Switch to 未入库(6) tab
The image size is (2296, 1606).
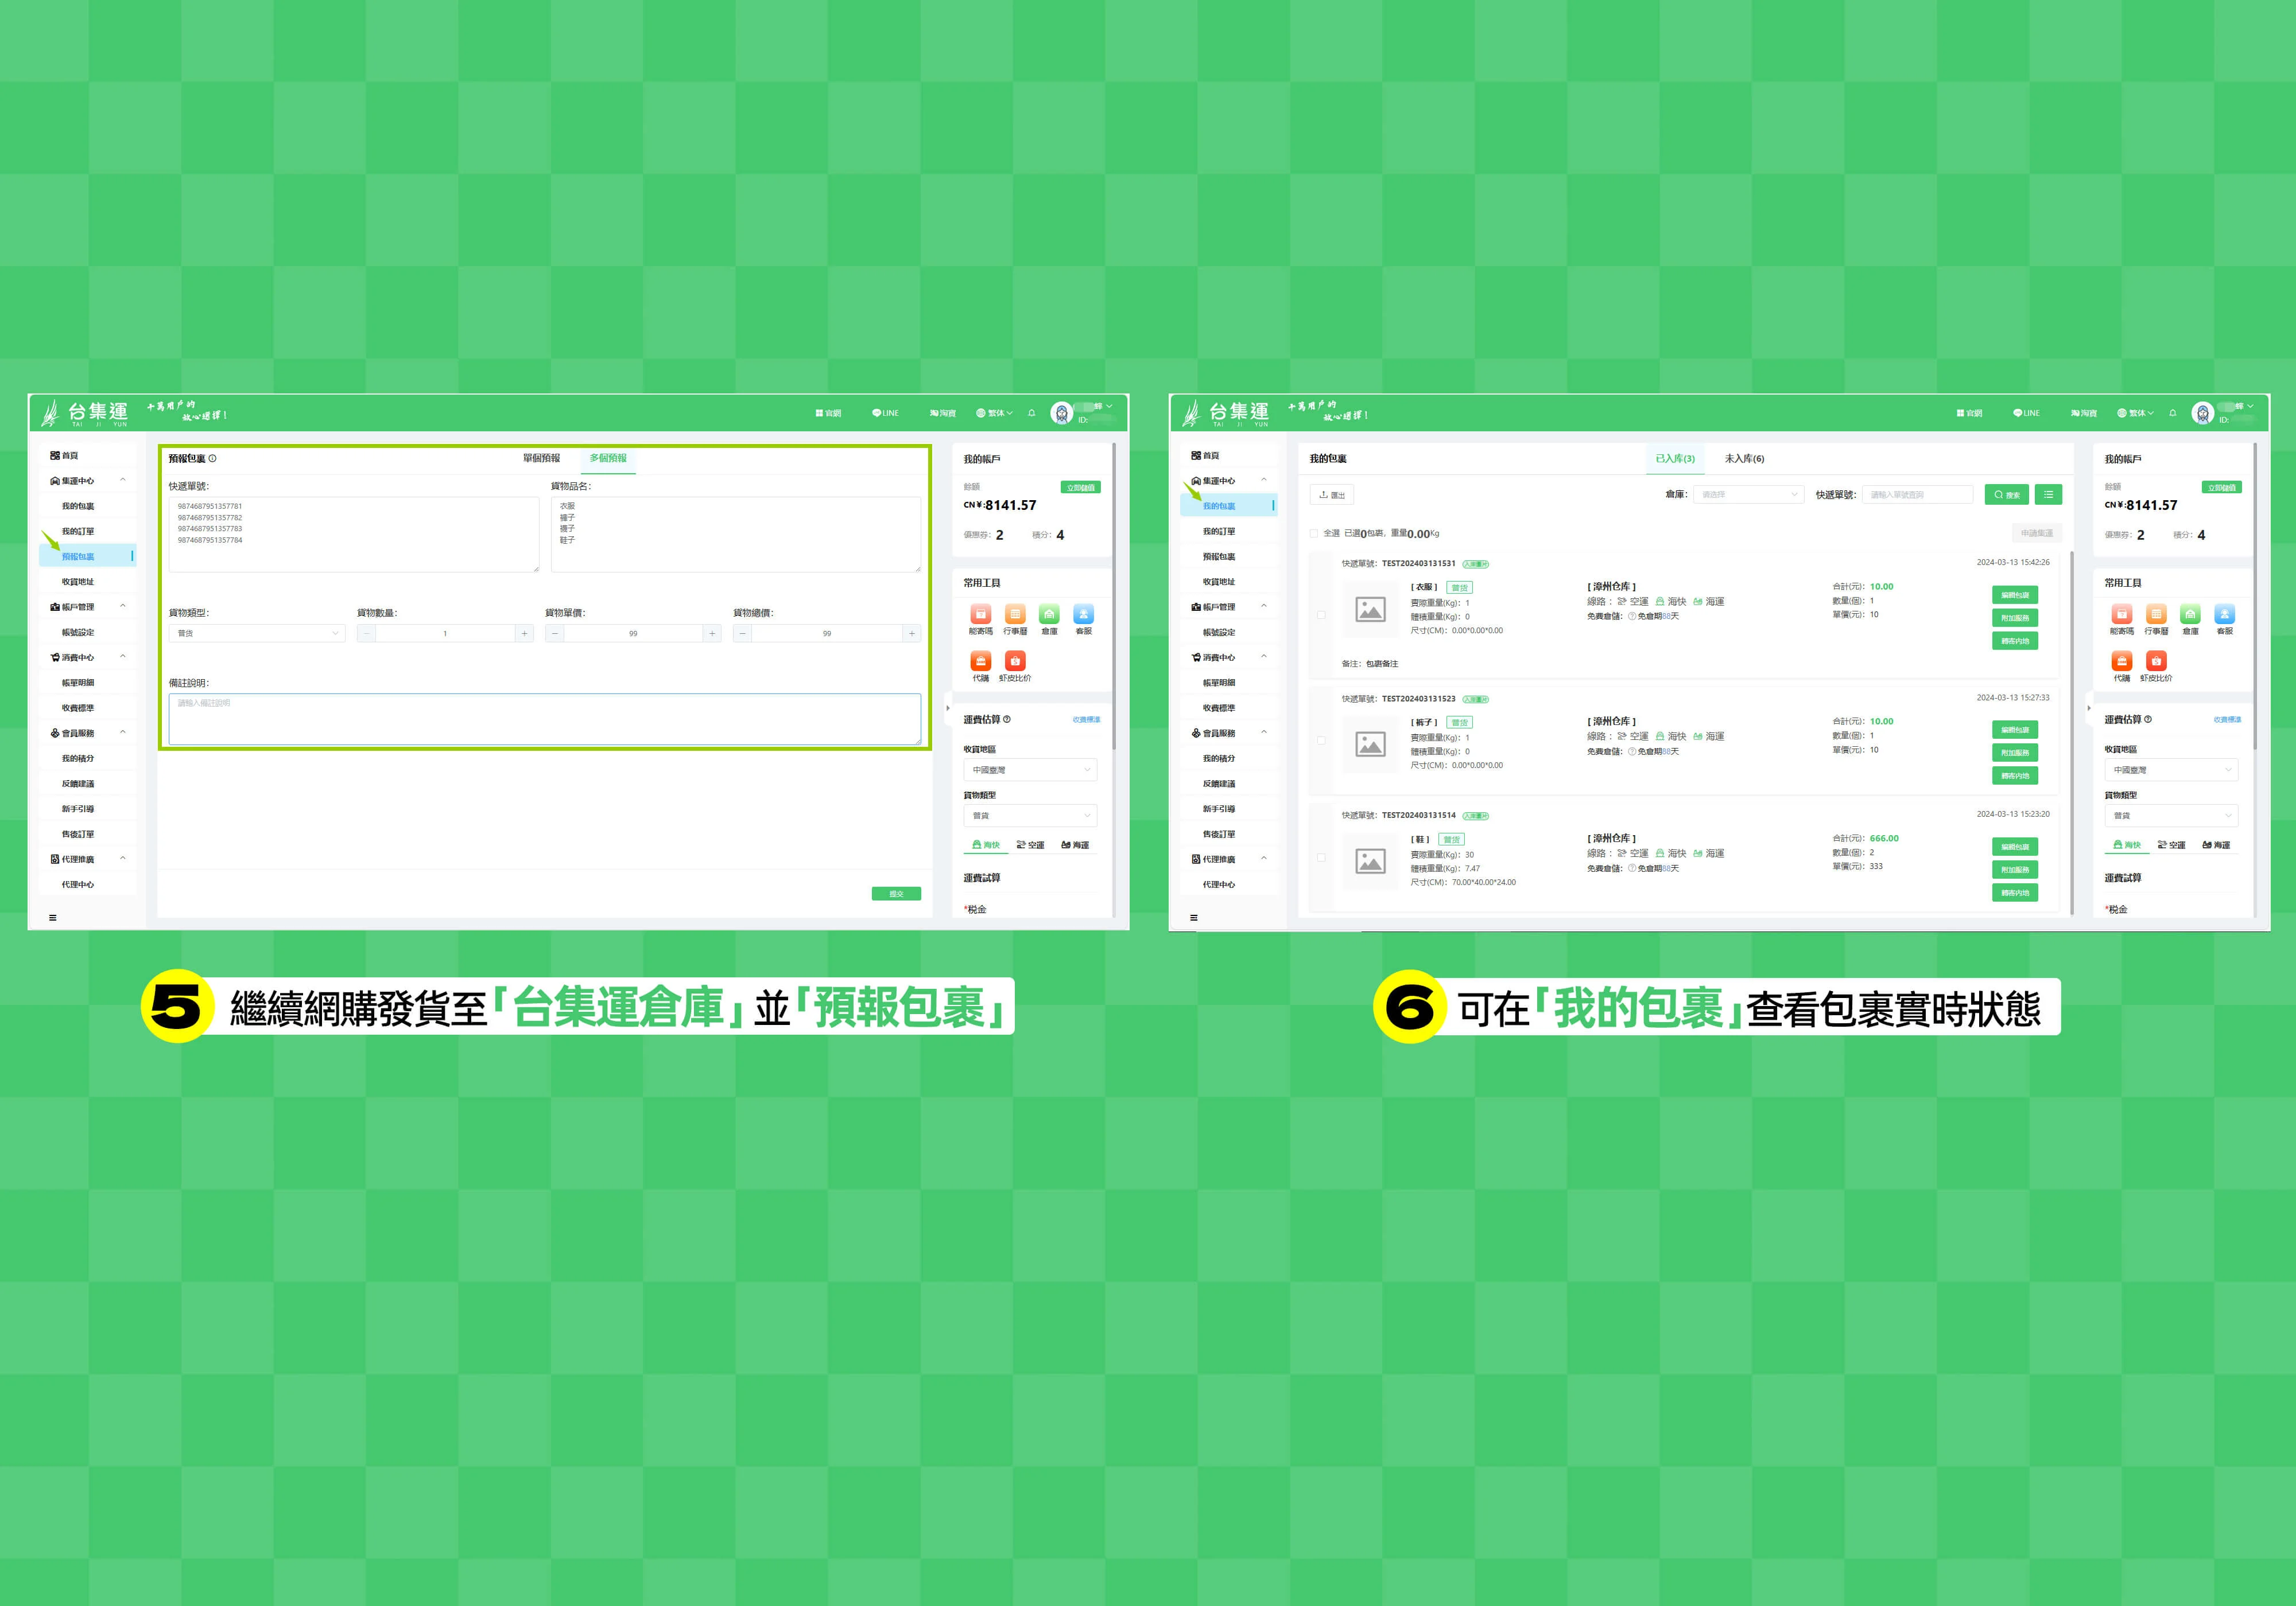tap(1744, 459)
